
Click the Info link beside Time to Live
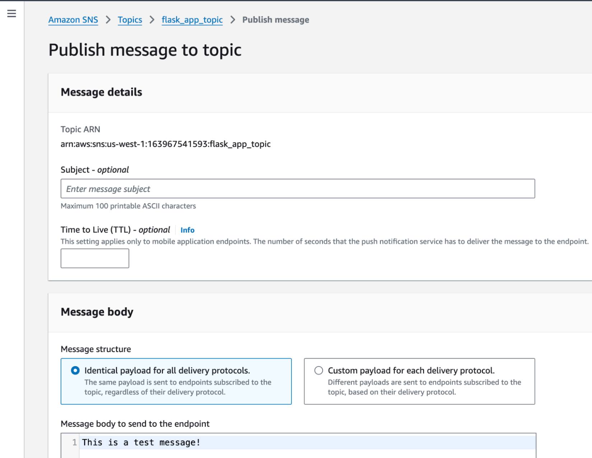tap(187, 230)
